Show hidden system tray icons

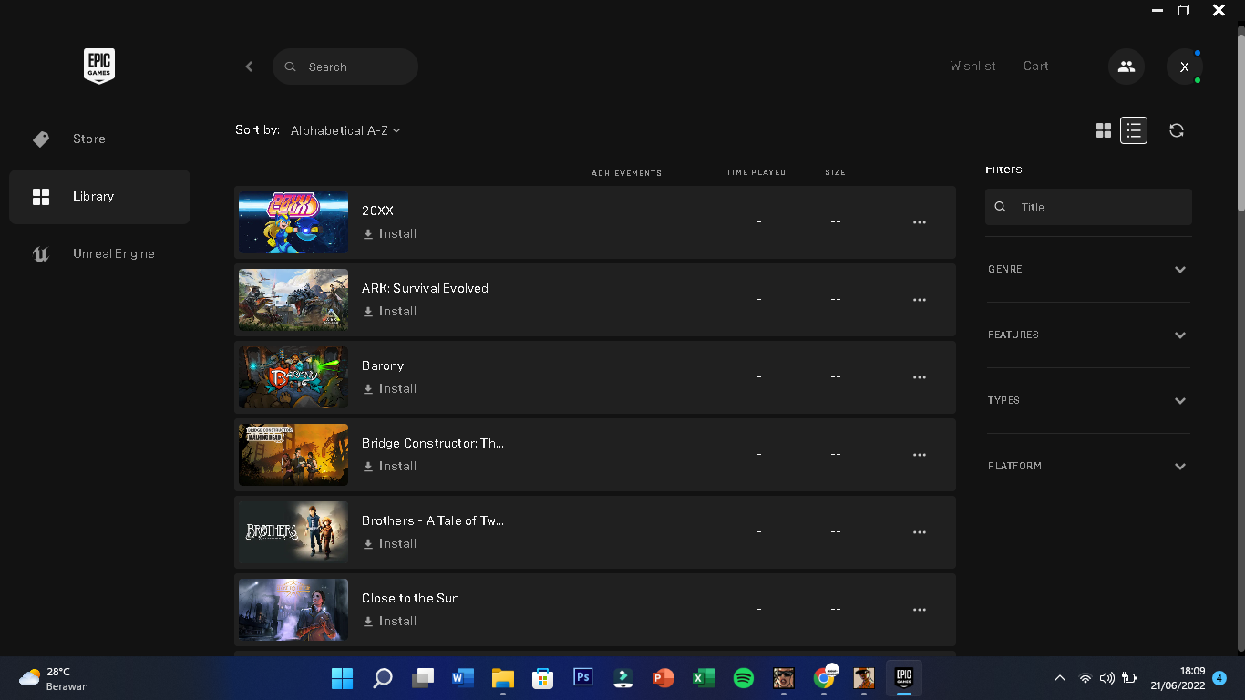(1060, 678)
